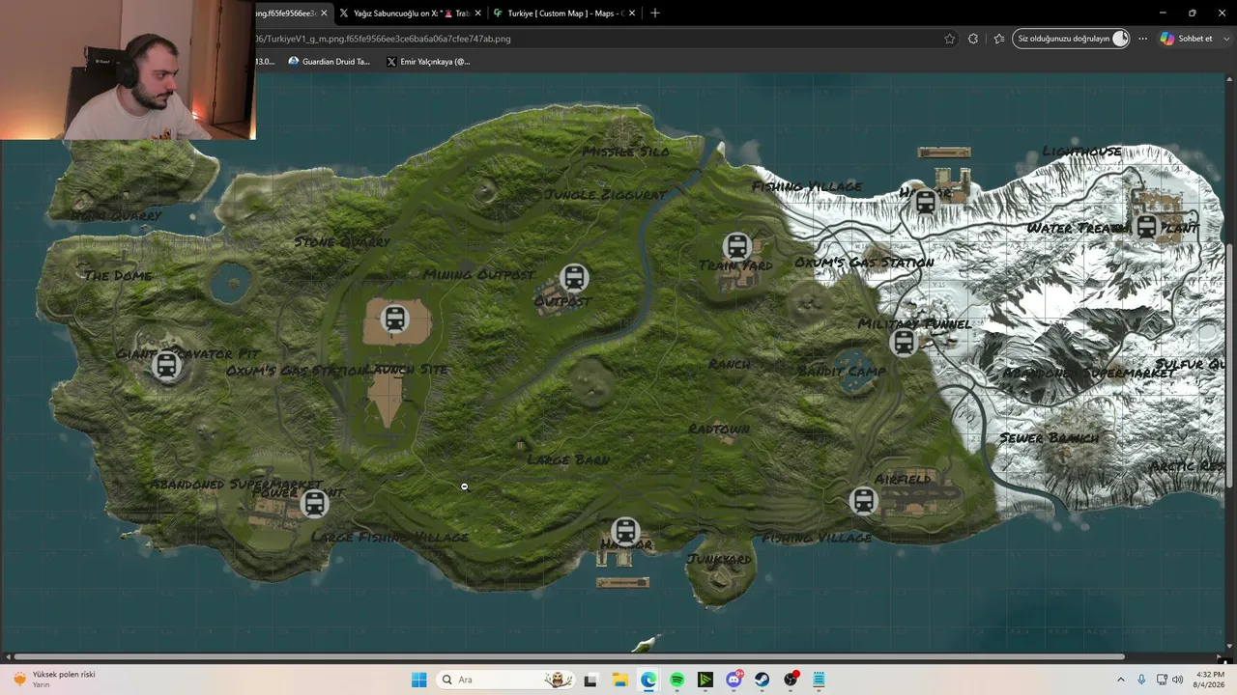The width and height of the screenshot is (1237, 695).
Task: Open browser Settings and more menu
Action: (1143, 39)
